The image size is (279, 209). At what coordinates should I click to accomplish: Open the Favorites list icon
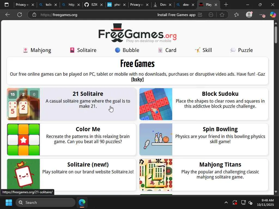pos(236,15)
